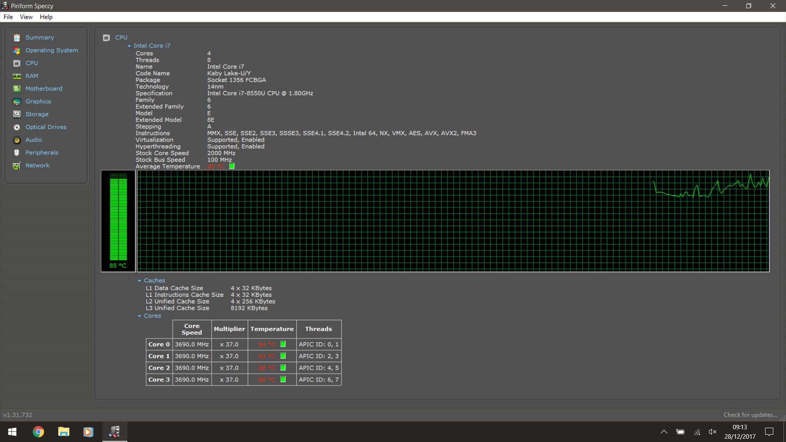Click APIC ID: 6, 7 cell
Image resolution: width=786 pixels, height=442 pixels.
pos(318,380)
